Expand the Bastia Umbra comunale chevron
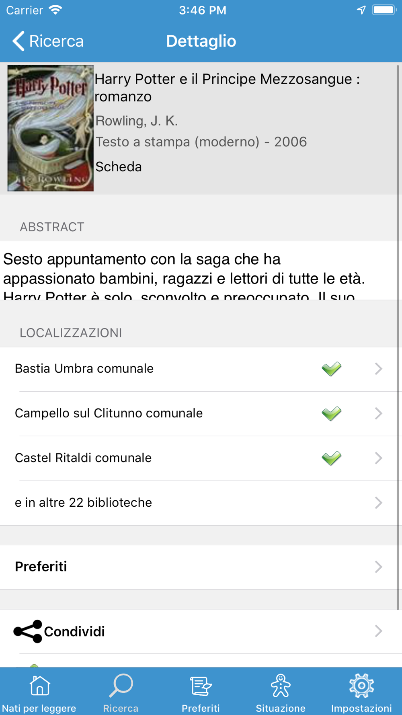This screenshot has width=402, height=715. (x=378, y=369)
